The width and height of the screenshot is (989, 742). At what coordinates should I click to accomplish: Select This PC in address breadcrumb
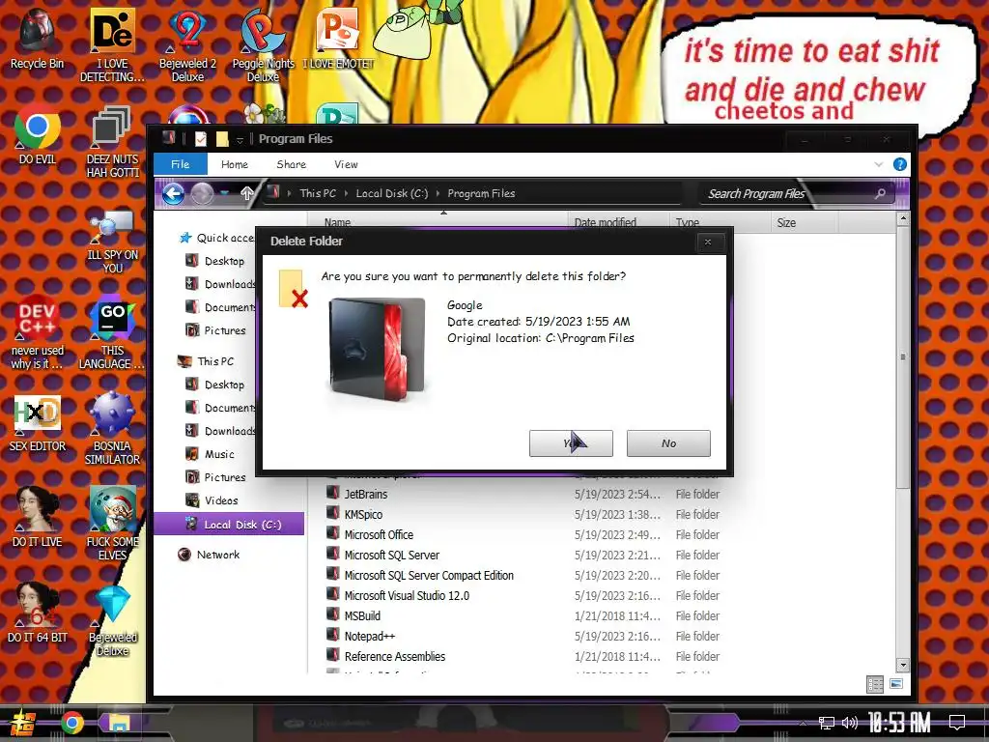click(x=318, y=193)
